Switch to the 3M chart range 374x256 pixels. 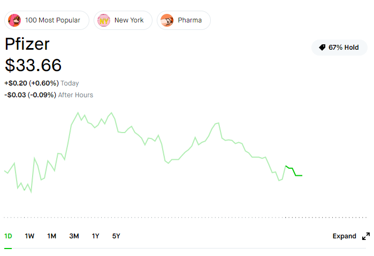pos(74,236)
